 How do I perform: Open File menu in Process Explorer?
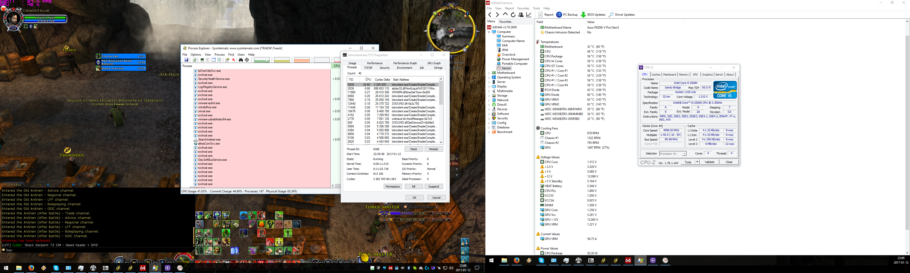click(x=185, y=54)
